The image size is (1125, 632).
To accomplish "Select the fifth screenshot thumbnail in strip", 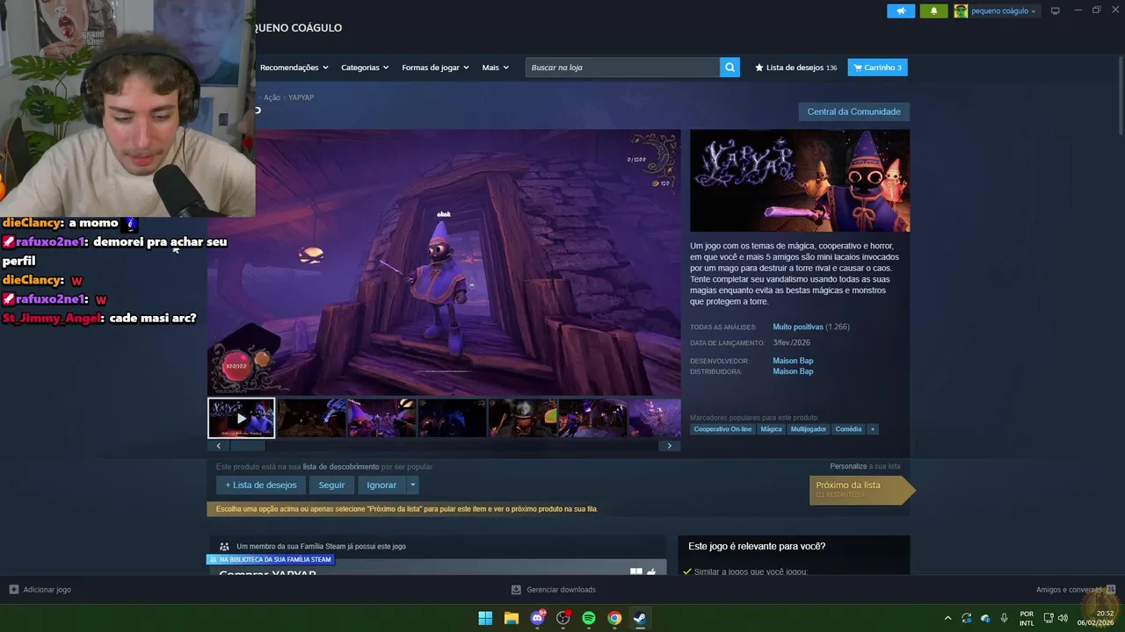I will point(522,418).
